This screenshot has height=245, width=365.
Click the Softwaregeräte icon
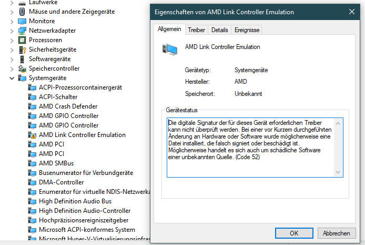point(22,59)
